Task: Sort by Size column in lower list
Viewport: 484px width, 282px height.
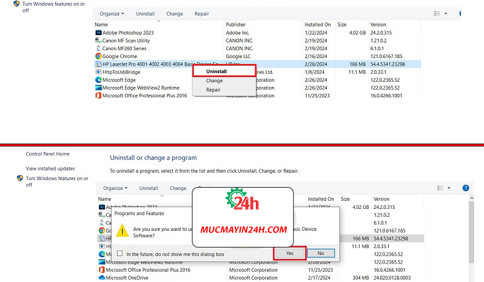Action: (x=355, y=199)
